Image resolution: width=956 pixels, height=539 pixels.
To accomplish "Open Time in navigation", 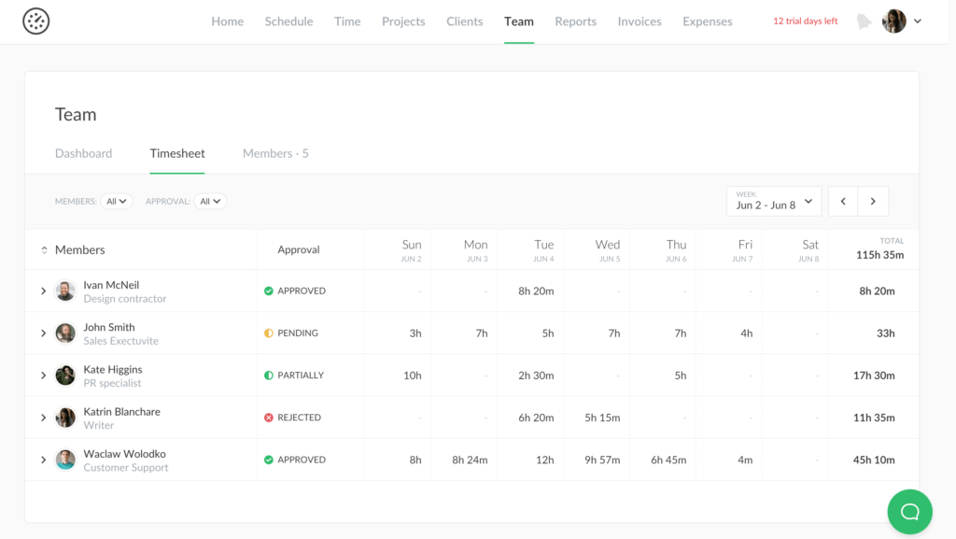I will click(x=347, y=21).
